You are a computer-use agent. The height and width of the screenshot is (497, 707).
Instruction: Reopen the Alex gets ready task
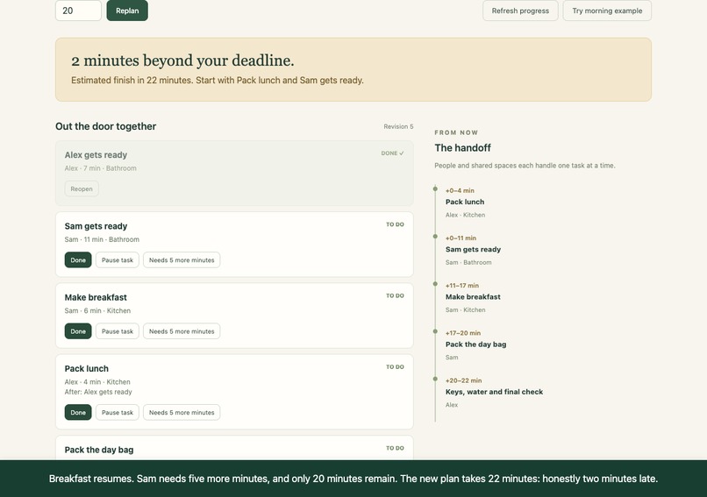(82, 188)
